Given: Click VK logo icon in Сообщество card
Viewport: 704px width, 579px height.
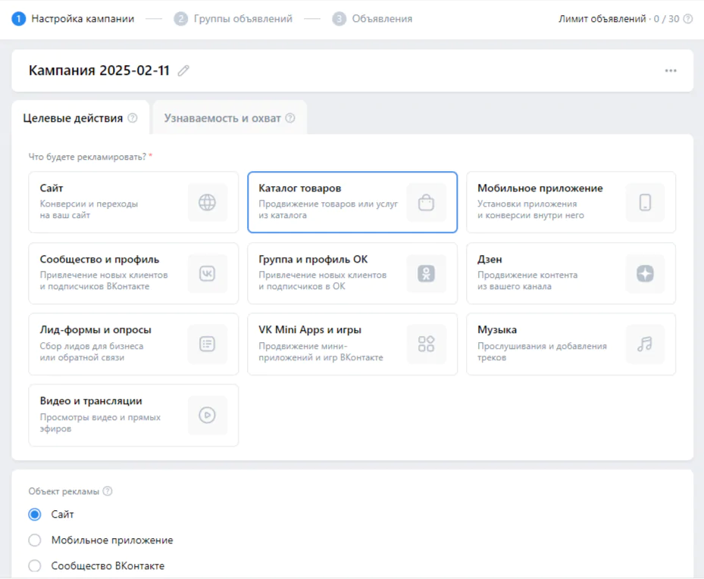Looking at the screenshot, I should [x=207, y=273].
